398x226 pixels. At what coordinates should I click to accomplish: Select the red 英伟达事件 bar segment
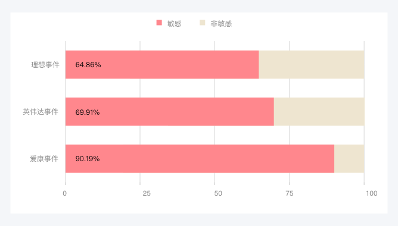[170, 112]
